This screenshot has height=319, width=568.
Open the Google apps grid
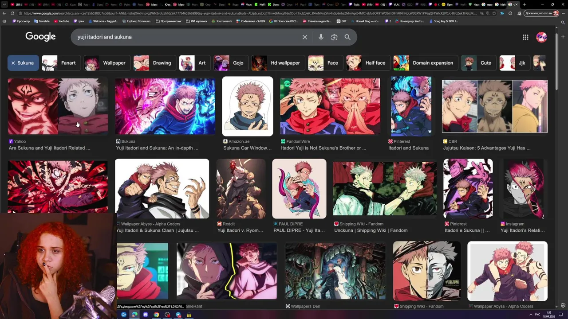pos(525,37)
